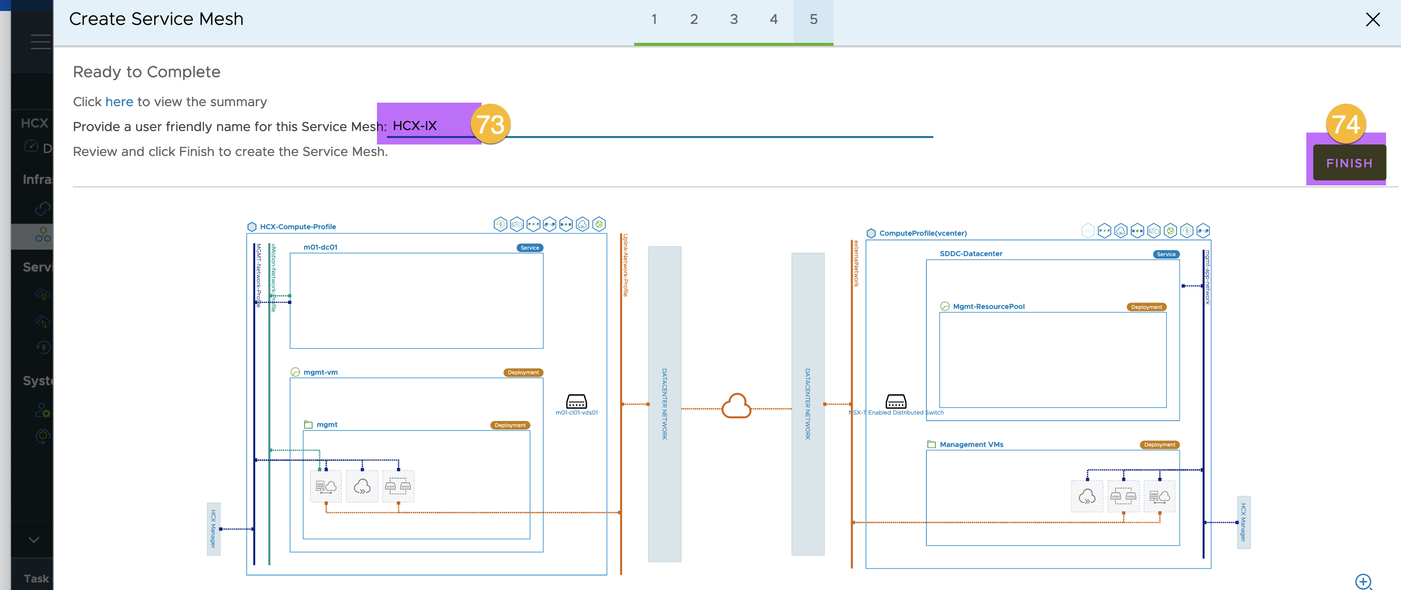The width and height of the screenshot is (1401, 590).
Task: Go to wizard step 4
Action: tap(773, 19)
